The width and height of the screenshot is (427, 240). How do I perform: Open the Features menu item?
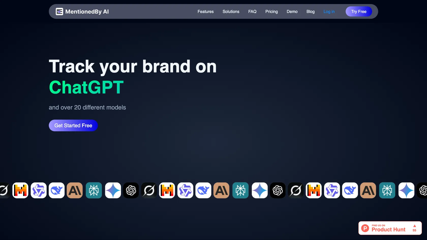[x=206, y=11]
